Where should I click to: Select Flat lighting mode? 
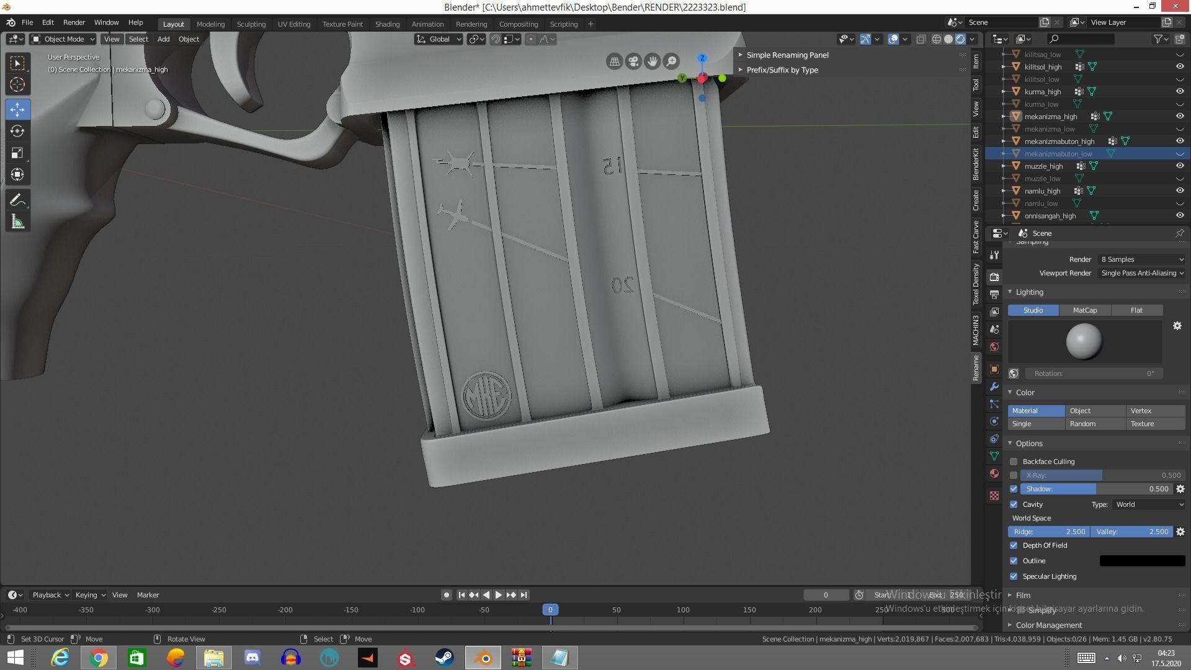point(1136,310)
